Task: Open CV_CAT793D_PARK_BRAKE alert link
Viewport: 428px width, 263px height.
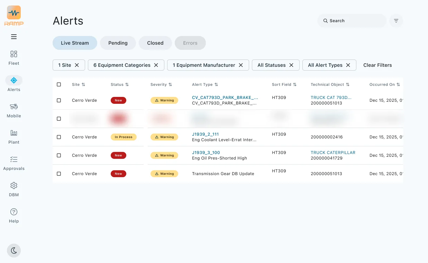Action: (x=225, y=98)
